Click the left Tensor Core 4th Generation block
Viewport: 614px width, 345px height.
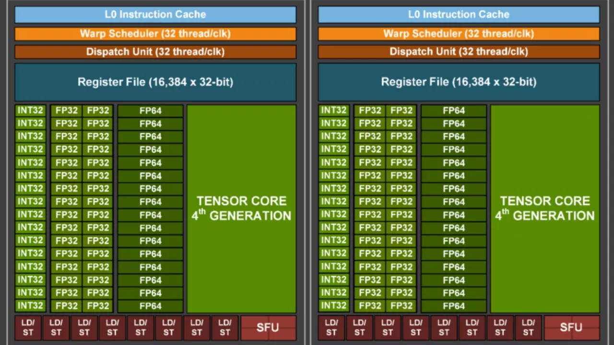(x=242, y=209)
